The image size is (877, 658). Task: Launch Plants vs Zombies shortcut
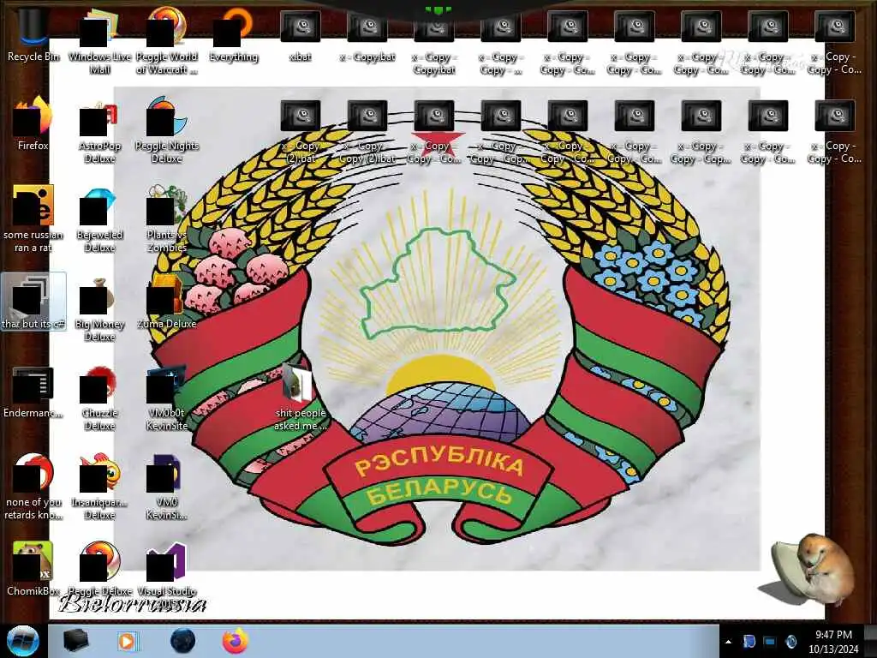pyautogui.click(x=167, y=218)
